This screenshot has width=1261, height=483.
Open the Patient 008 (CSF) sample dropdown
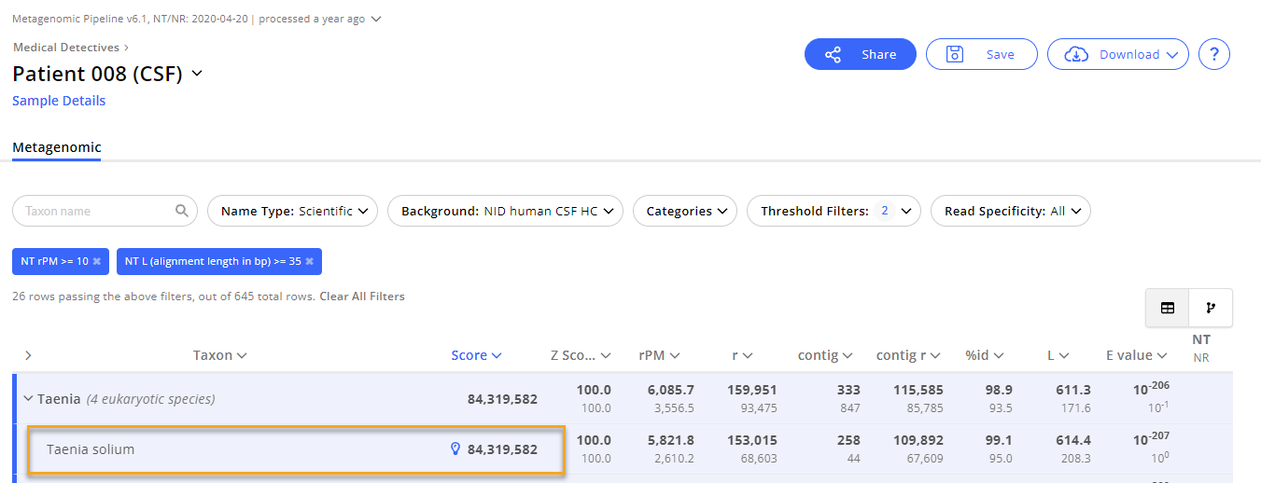pyautogui.click(x=197, y=75)
